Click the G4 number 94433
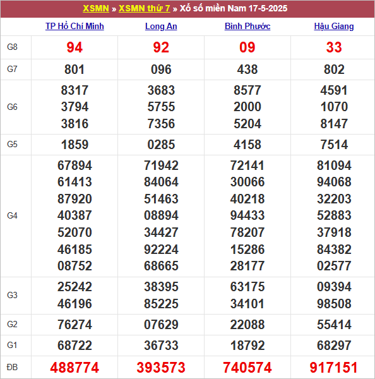Viewport: 375px width, 379px height. (x=247, y=215)
